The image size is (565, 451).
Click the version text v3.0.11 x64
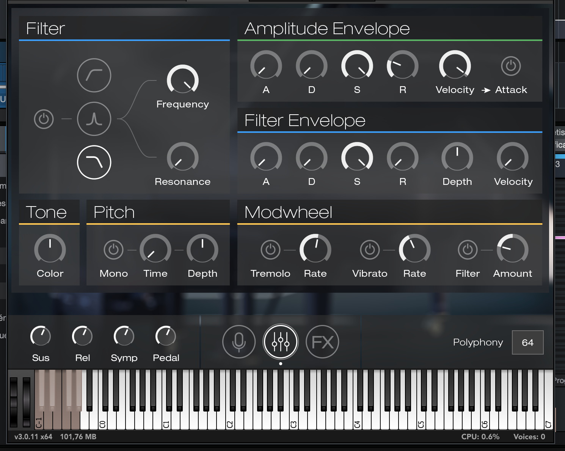click(33, 437)
